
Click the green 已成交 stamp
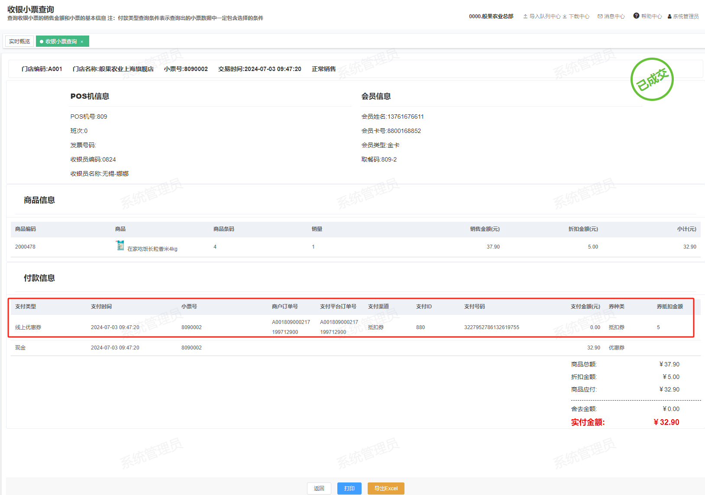(652, 79)
